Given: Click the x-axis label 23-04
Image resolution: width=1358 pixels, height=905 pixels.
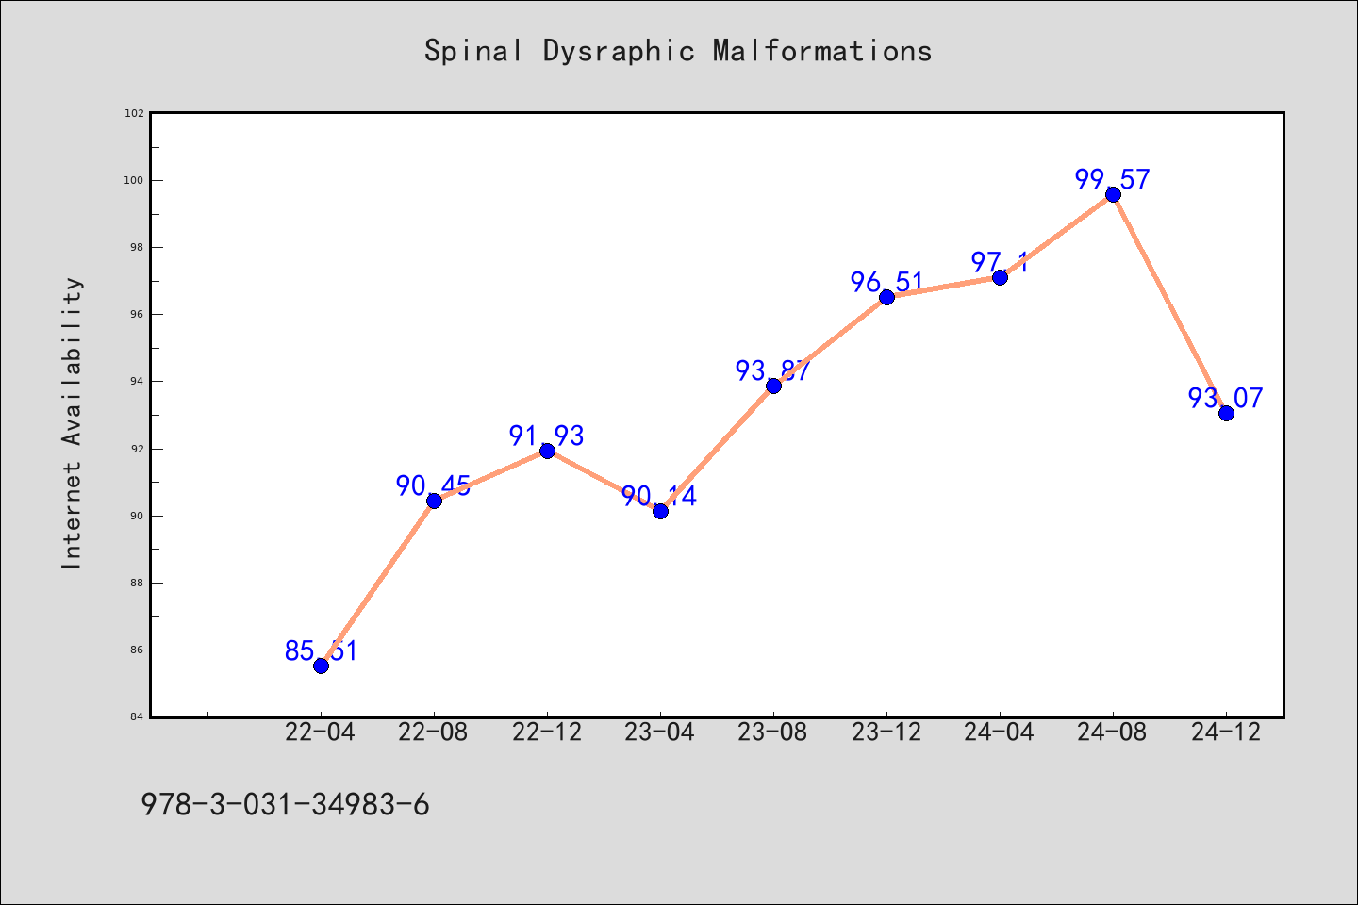Looking at the screenshot, I should point(660,732).
